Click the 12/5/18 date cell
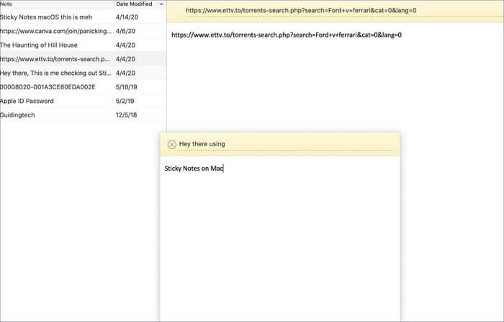Image resolution: width=504 pixels, height=322 pixels. [126, 115]
